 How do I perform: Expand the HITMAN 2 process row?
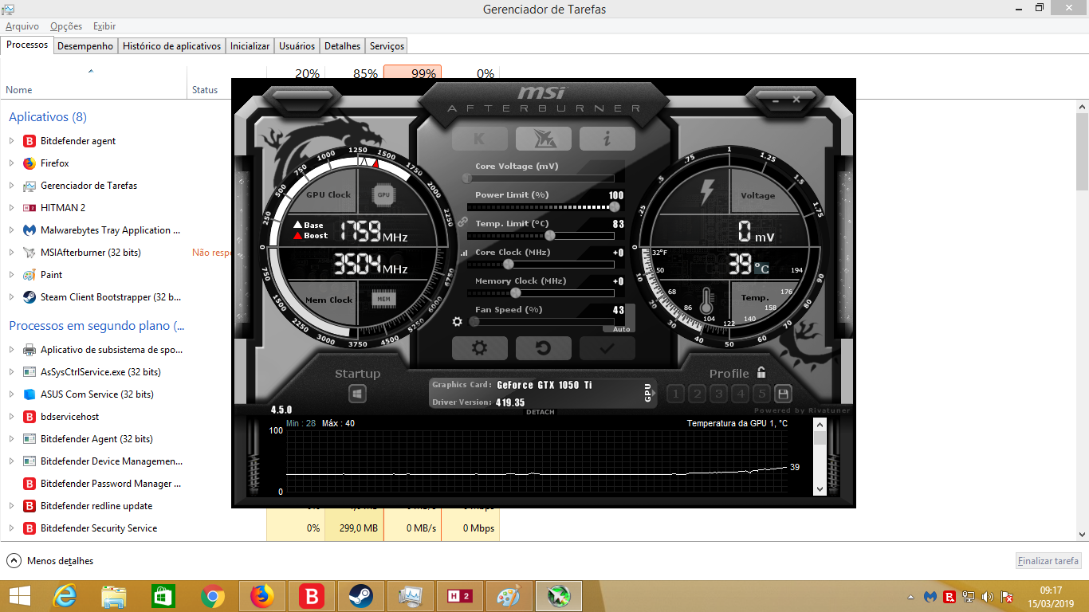(11, 208)
